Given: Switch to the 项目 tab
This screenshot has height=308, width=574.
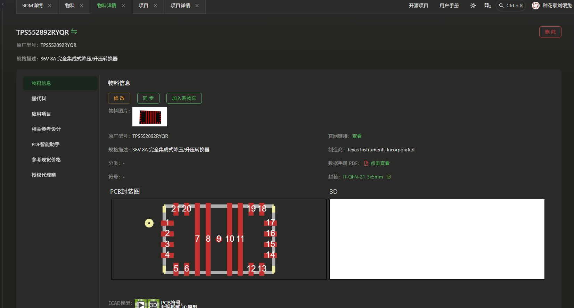Looking at the screenshot, I should coord(143,6).
